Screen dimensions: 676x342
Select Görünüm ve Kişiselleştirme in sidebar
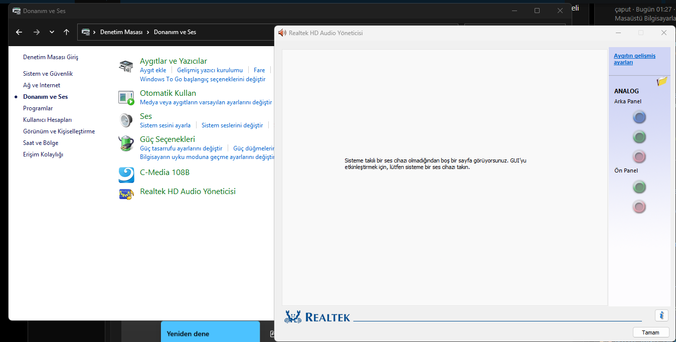pos(59,131)
